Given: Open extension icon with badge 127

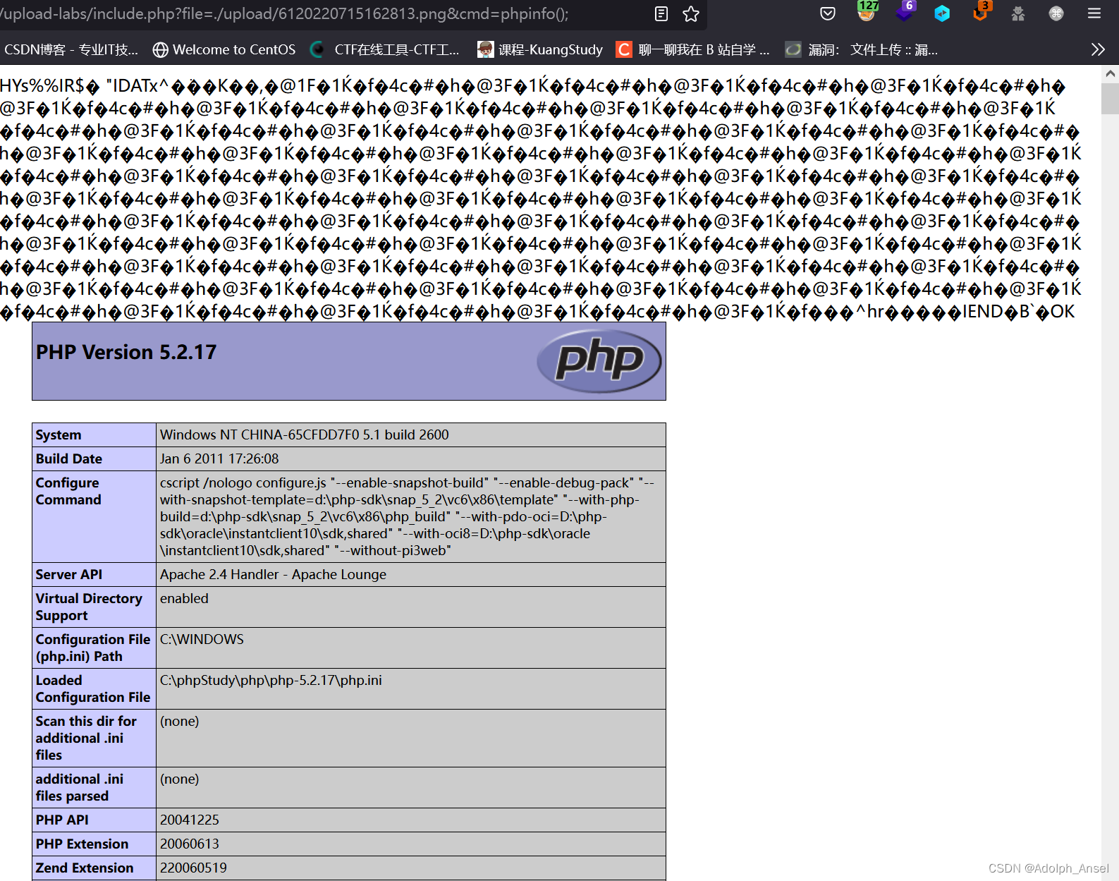Looking at the screenshot, I should click(x=867, y=11).
